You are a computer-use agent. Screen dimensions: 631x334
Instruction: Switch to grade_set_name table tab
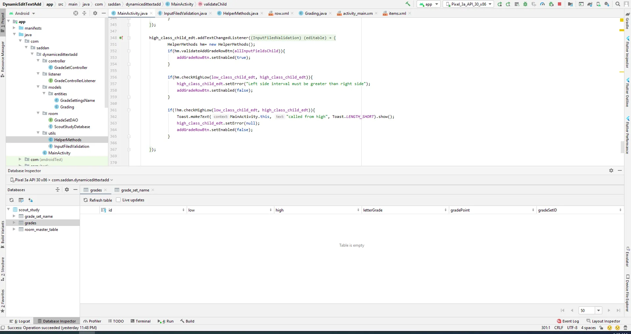pos(135,190)
